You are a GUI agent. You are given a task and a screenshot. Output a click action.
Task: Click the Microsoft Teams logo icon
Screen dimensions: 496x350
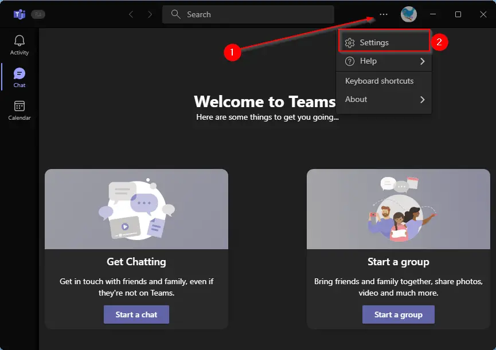[19, 14]
